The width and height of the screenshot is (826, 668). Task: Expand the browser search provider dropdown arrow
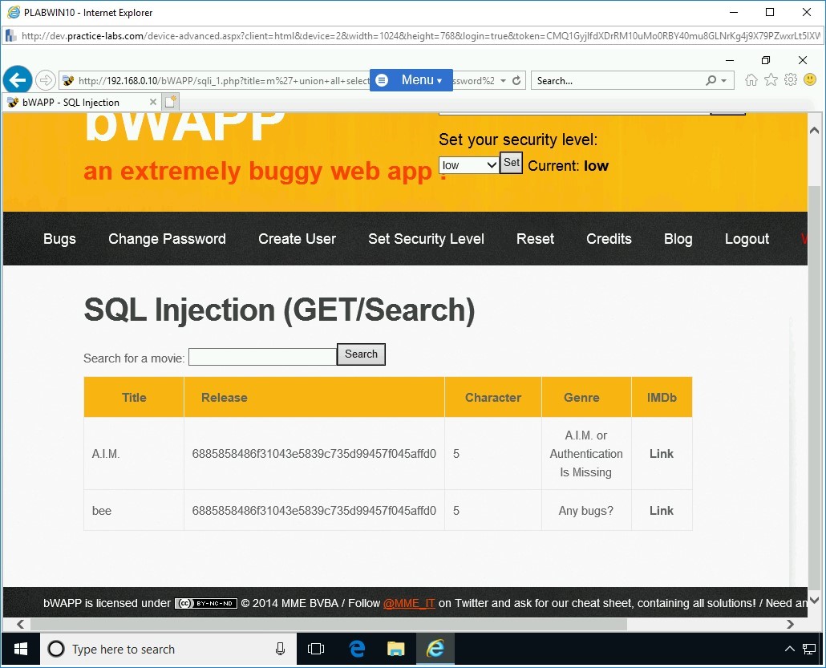coord(723,81)
